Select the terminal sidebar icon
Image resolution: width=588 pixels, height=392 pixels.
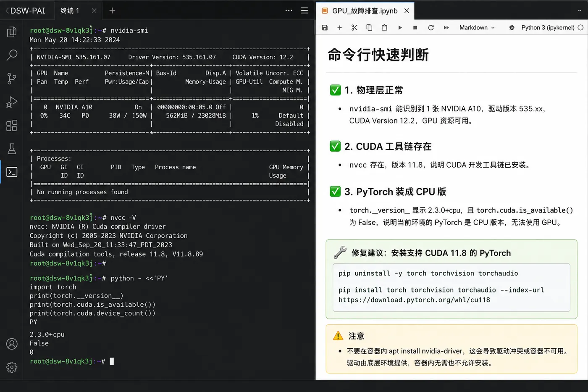coord(12,172)
